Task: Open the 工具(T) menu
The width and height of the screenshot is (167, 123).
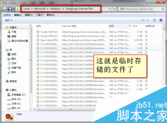Action: [39, 15]
